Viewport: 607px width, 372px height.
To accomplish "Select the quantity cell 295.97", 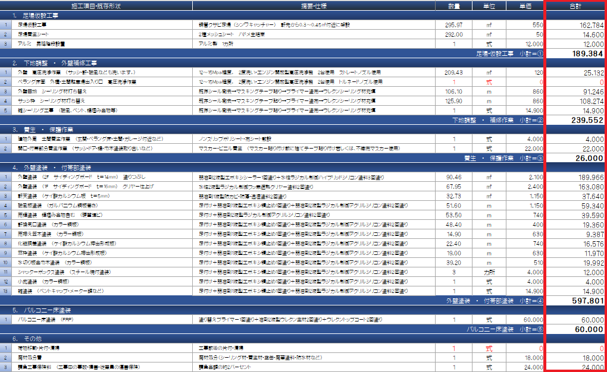I will [453, 25].
